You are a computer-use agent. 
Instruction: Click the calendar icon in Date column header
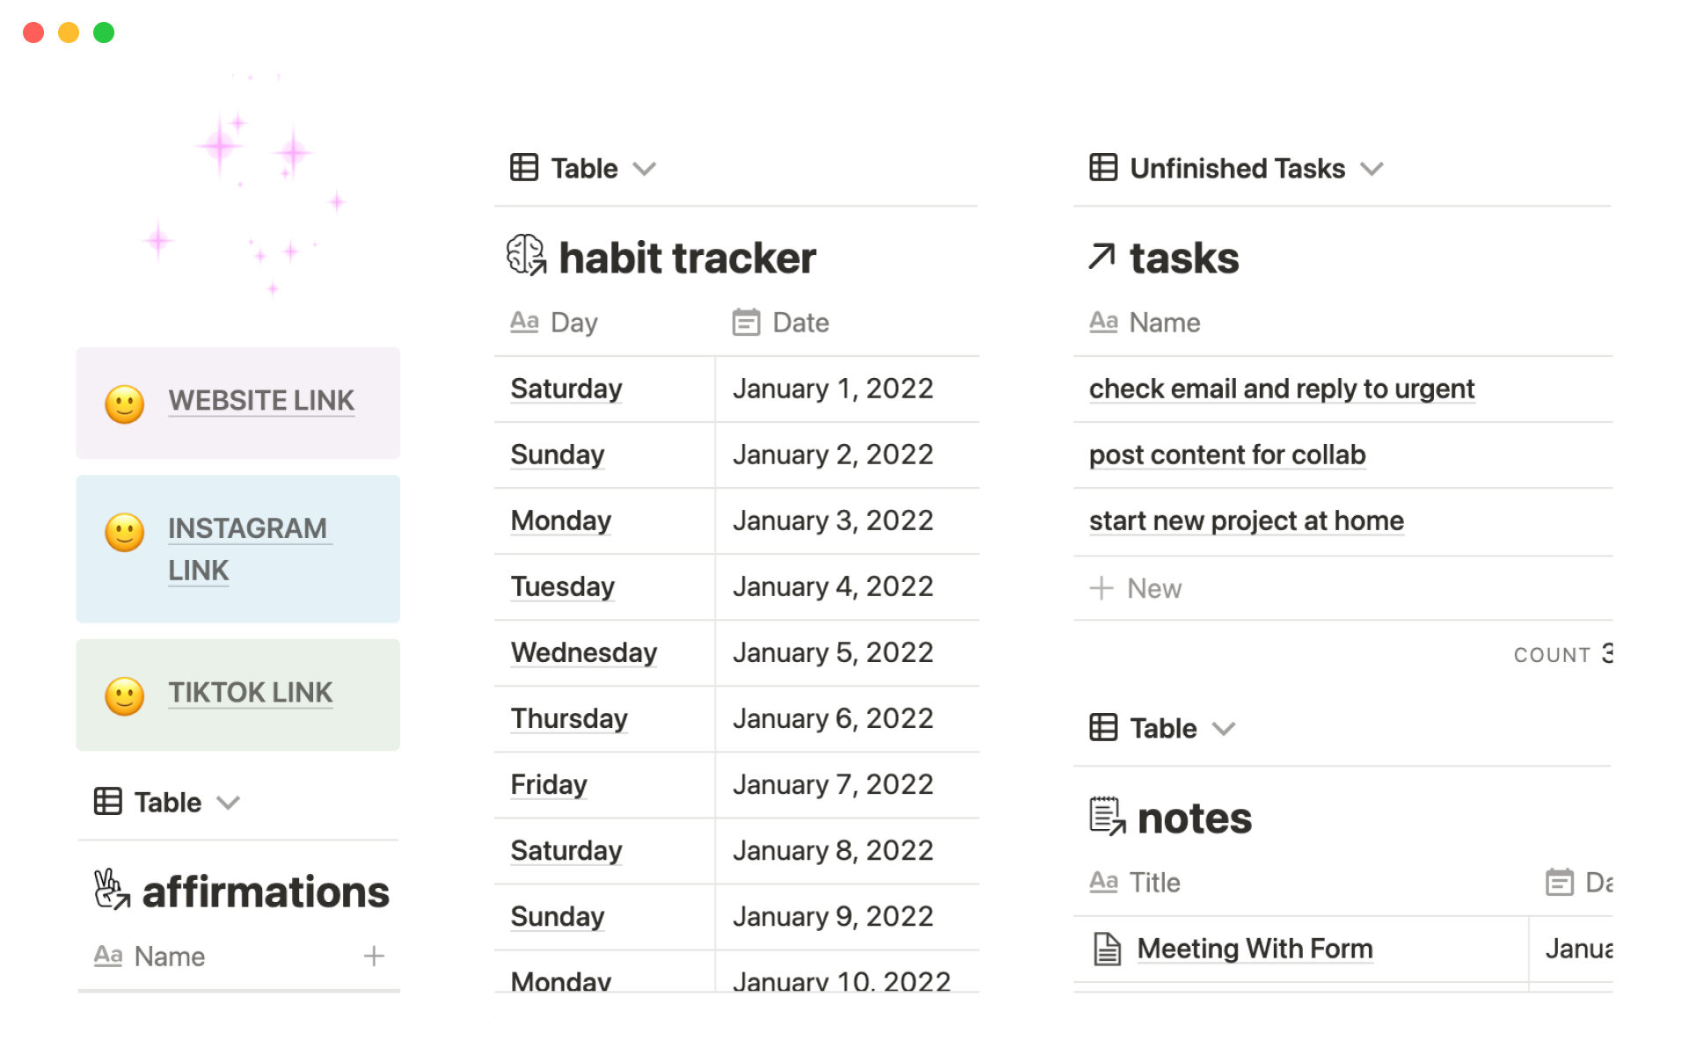746,323
